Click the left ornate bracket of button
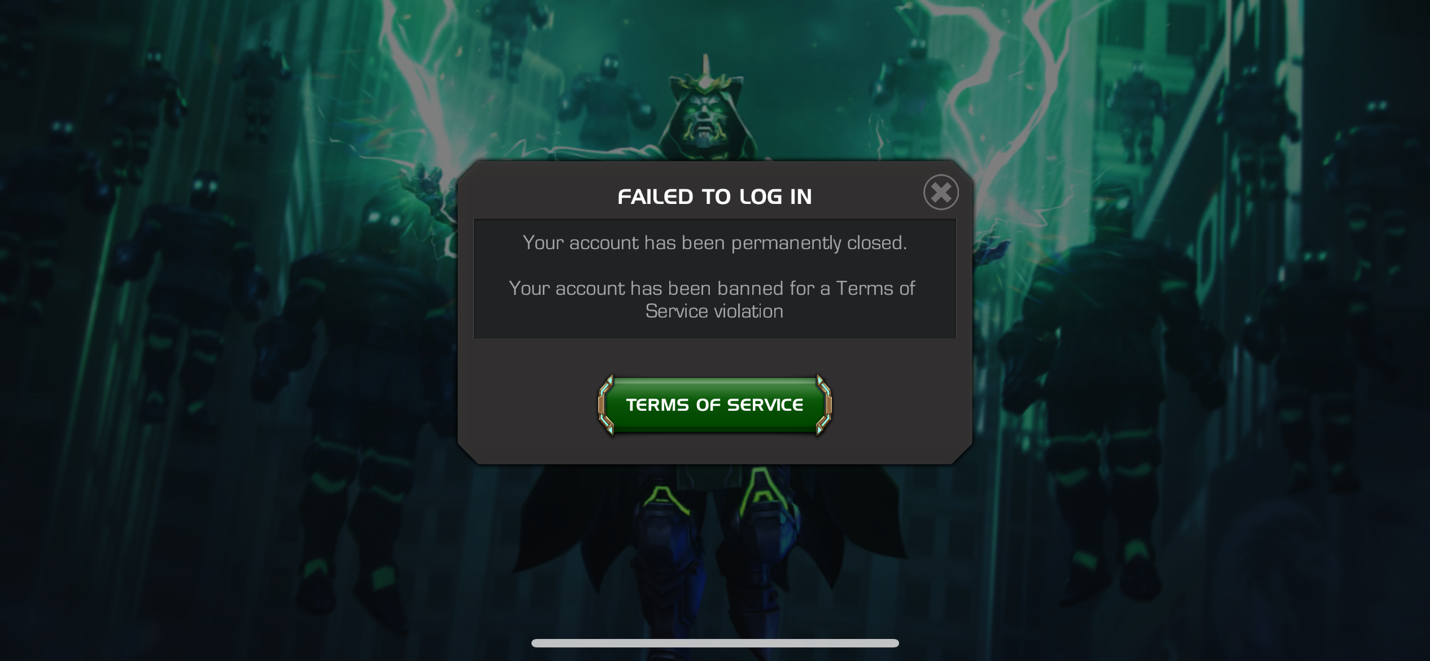This screenshot has width=1430, height=661. tap(606, 405)
